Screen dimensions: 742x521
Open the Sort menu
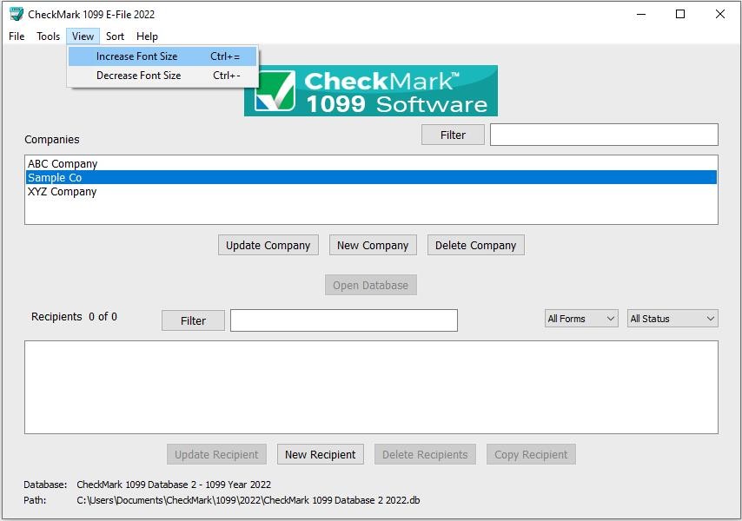pyautogui.click(x=116, y=36)
